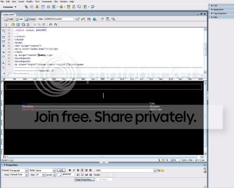Click the Insert Table icon
The height and width of the screenshot is (188, 234).
[x=43, y=7]
